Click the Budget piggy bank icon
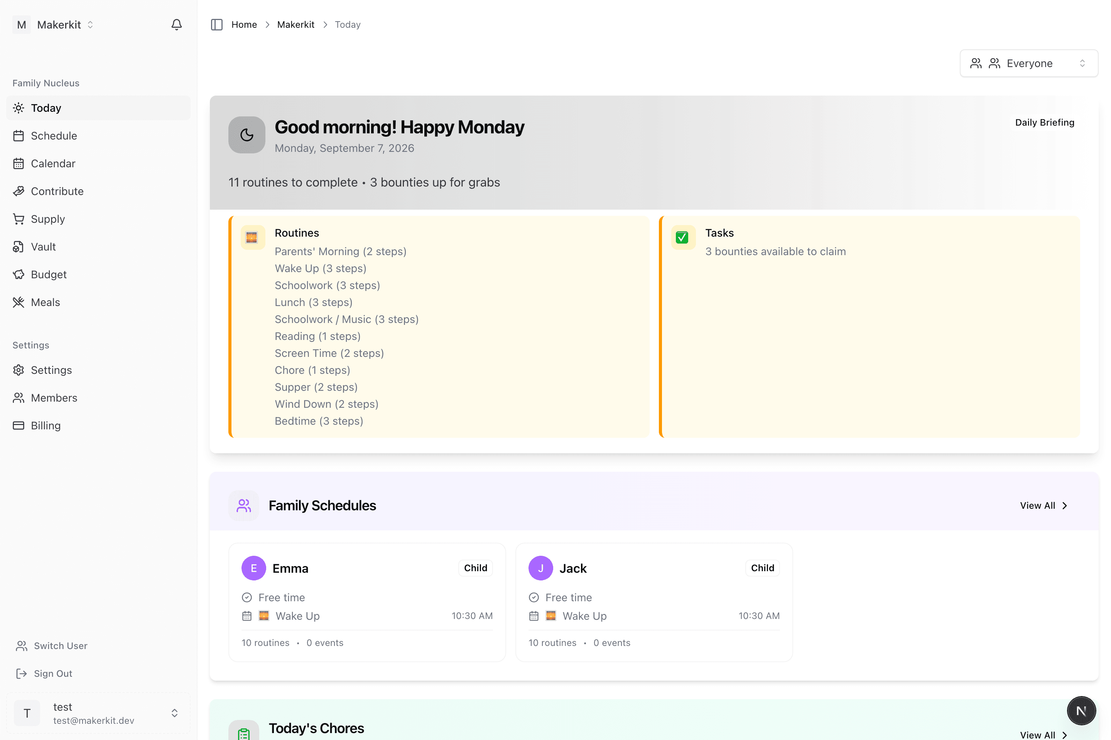Viewport: 1111px width, 740px height. point(19,275)
